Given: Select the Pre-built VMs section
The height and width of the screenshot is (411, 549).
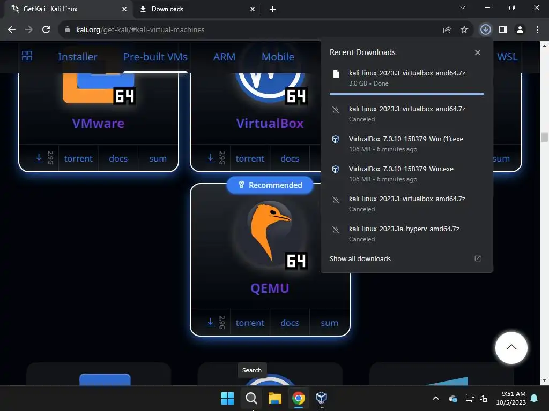Looking at the screenshot, I should point(155,57).
